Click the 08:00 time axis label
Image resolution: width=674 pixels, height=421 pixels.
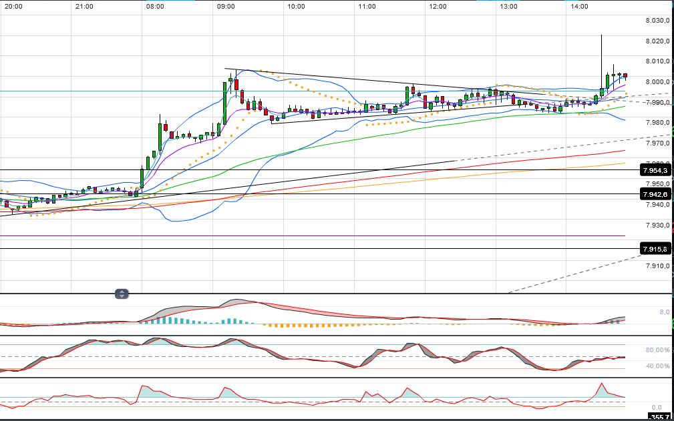click(x=155, y=7)
